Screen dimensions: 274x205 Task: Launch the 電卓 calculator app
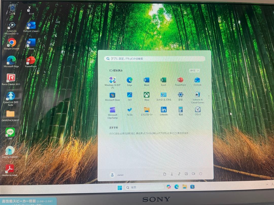[180, 110]
